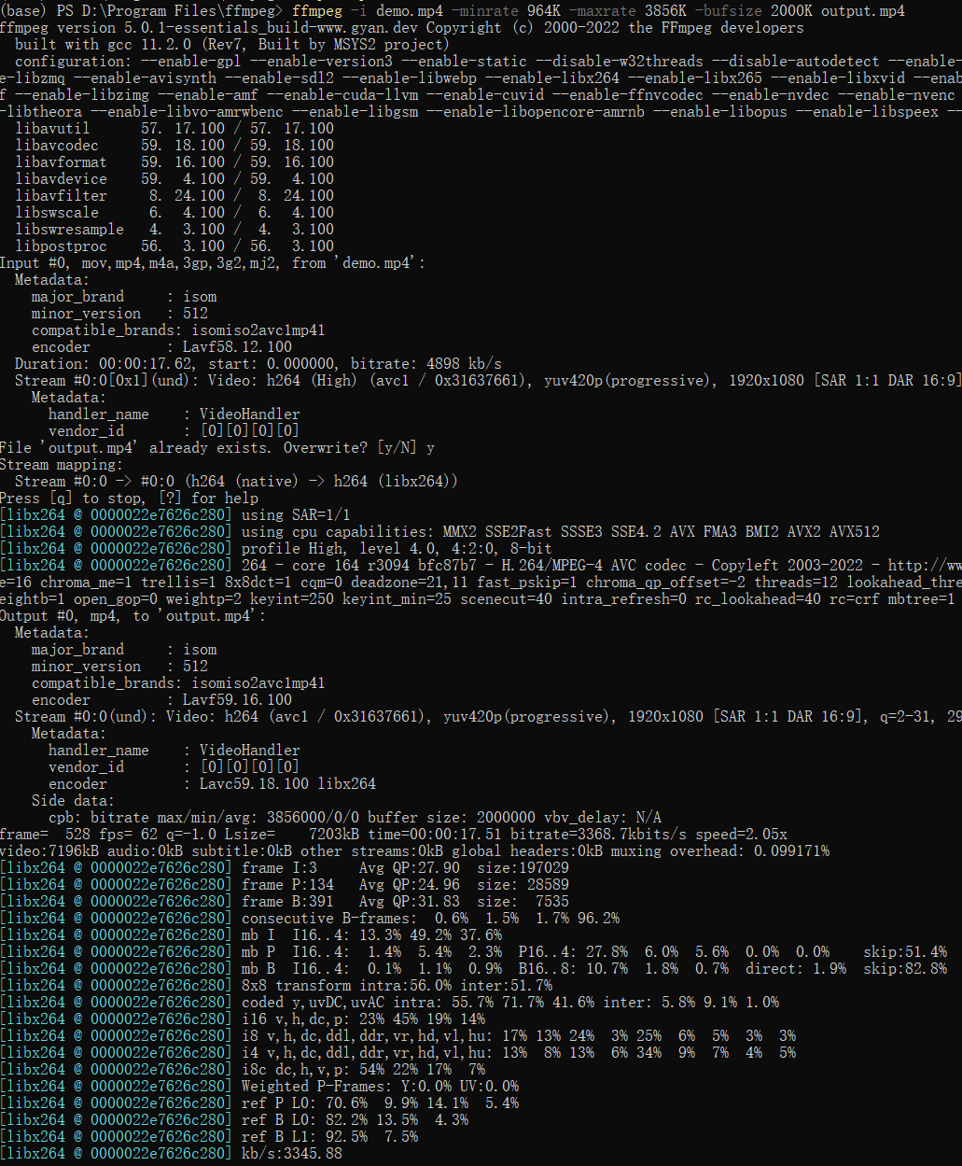The height and width of the screenshot is (1166, 962).
Task: Click the libavcodec version row
Action: [174, 146]
